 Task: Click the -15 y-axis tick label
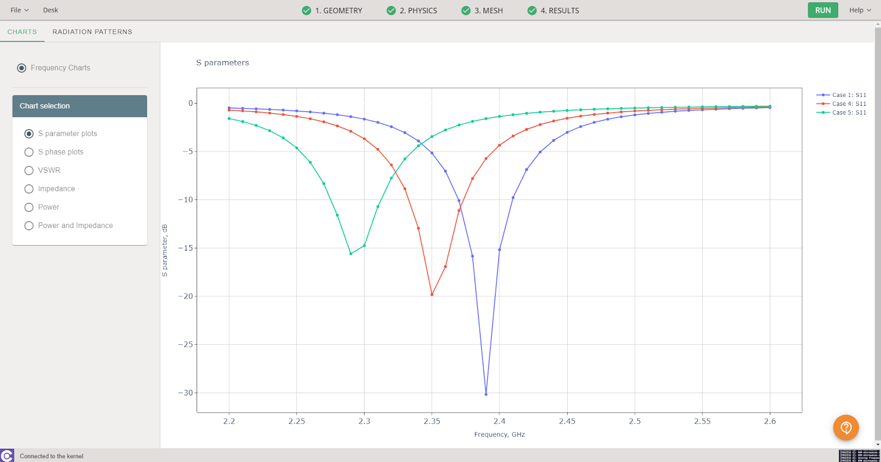tap(186, 248)
